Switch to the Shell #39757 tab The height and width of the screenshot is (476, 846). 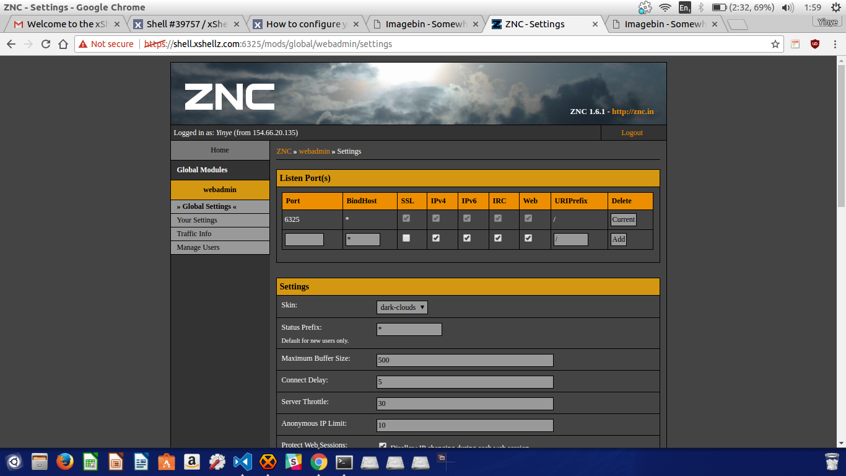(187, 24)
